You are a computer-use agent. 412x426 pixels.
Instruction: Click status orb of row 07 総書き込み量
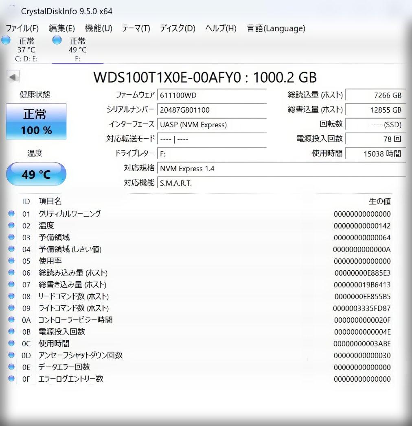[x=11, y=284]
